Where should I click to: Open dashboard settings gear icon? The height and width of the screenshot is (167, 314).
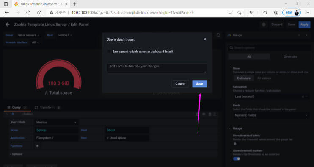point(264,25)
